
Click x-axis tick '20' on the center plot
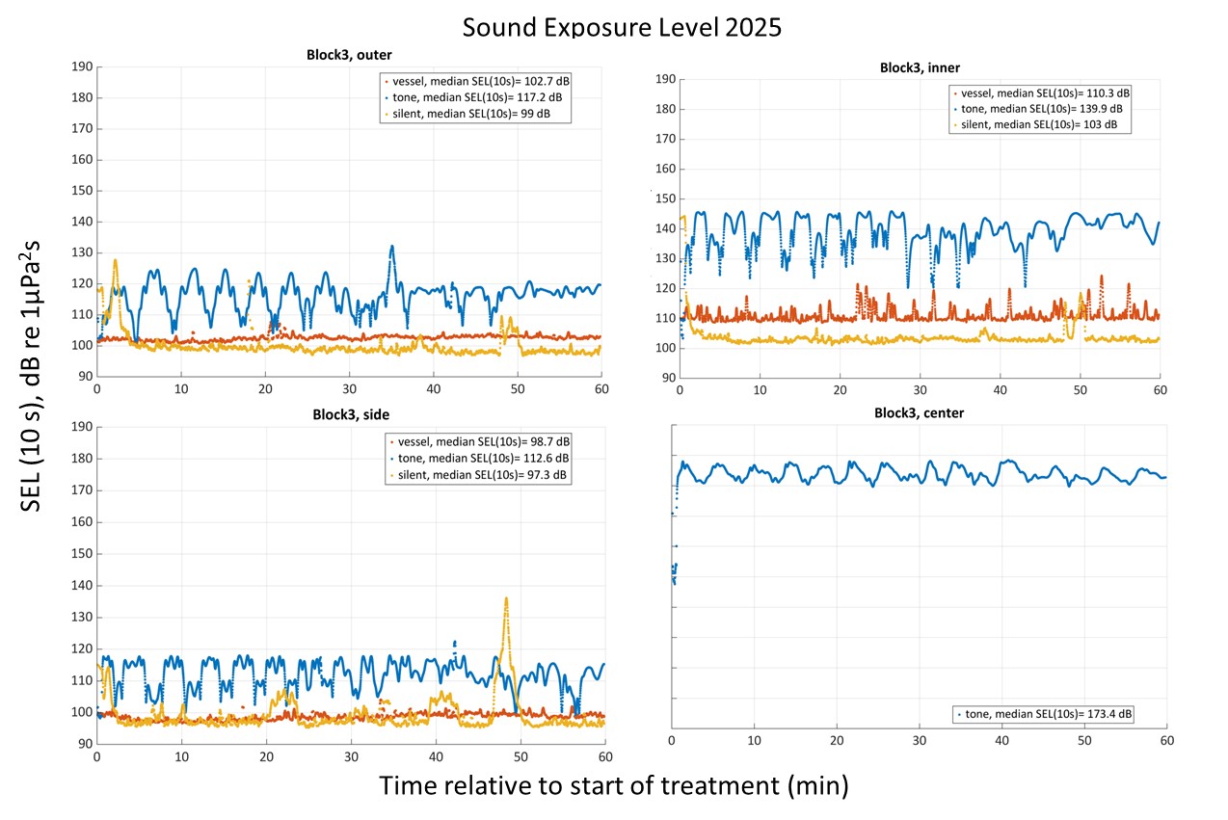point(837,740)
